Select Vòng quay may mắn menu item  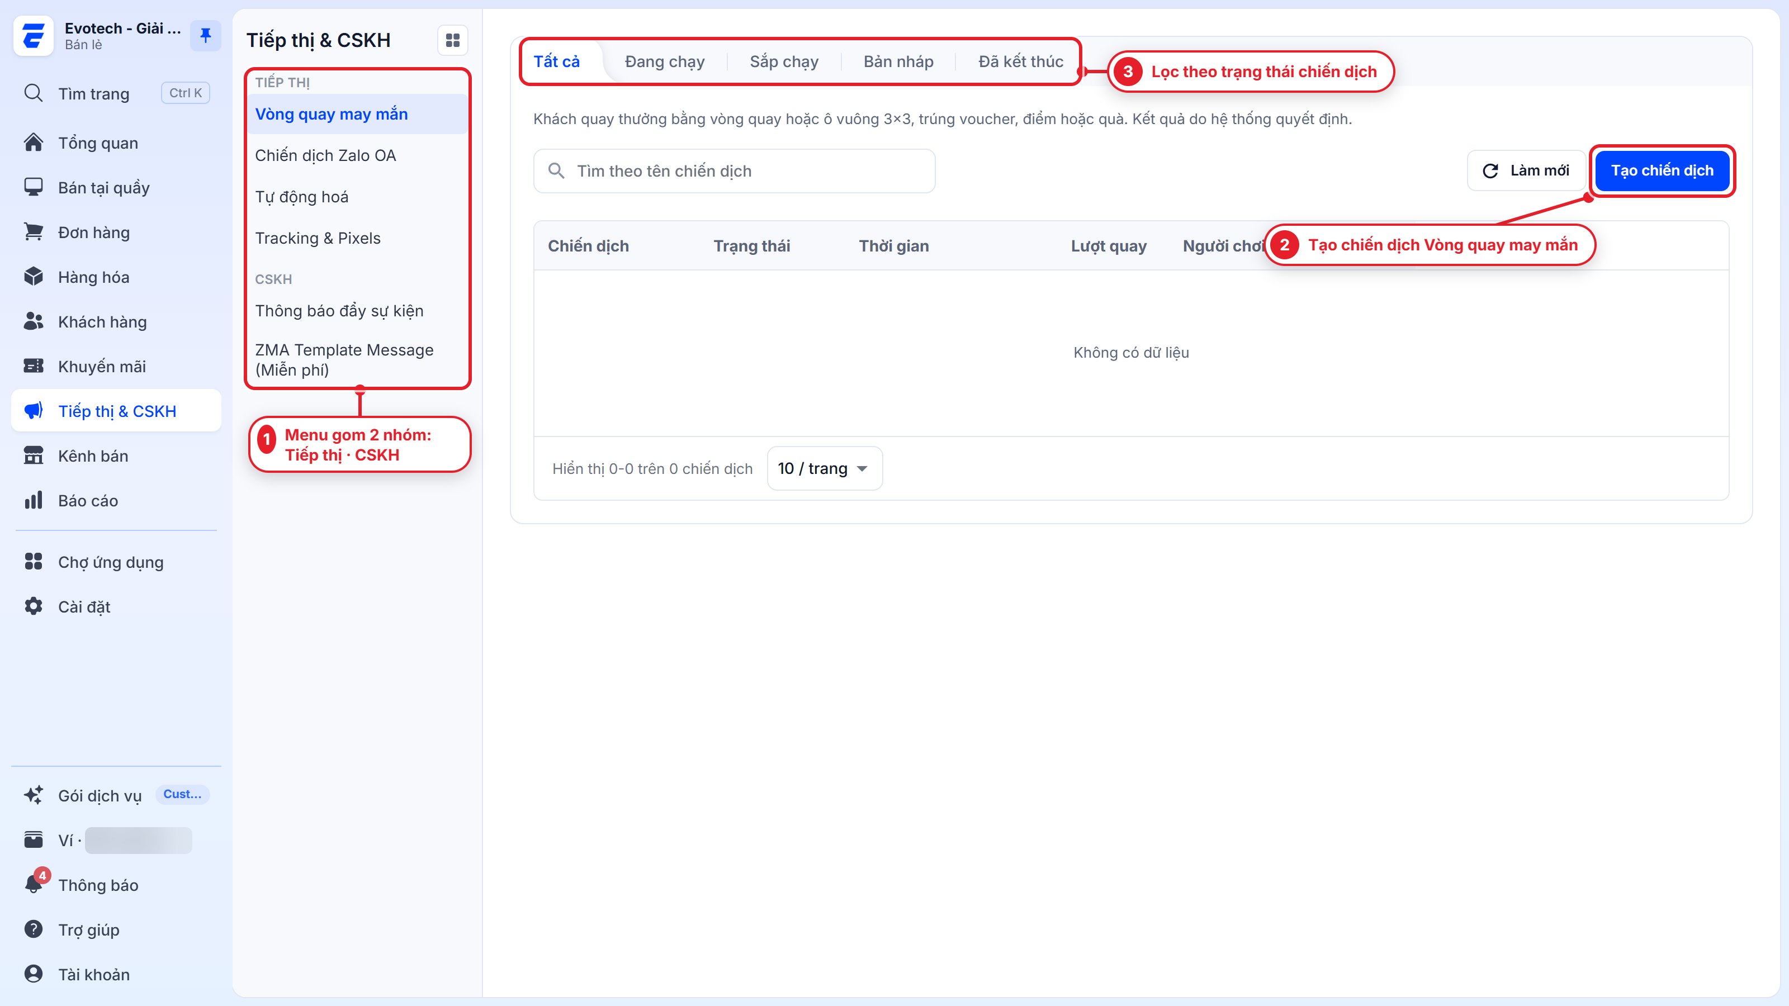tap(358, 114)
